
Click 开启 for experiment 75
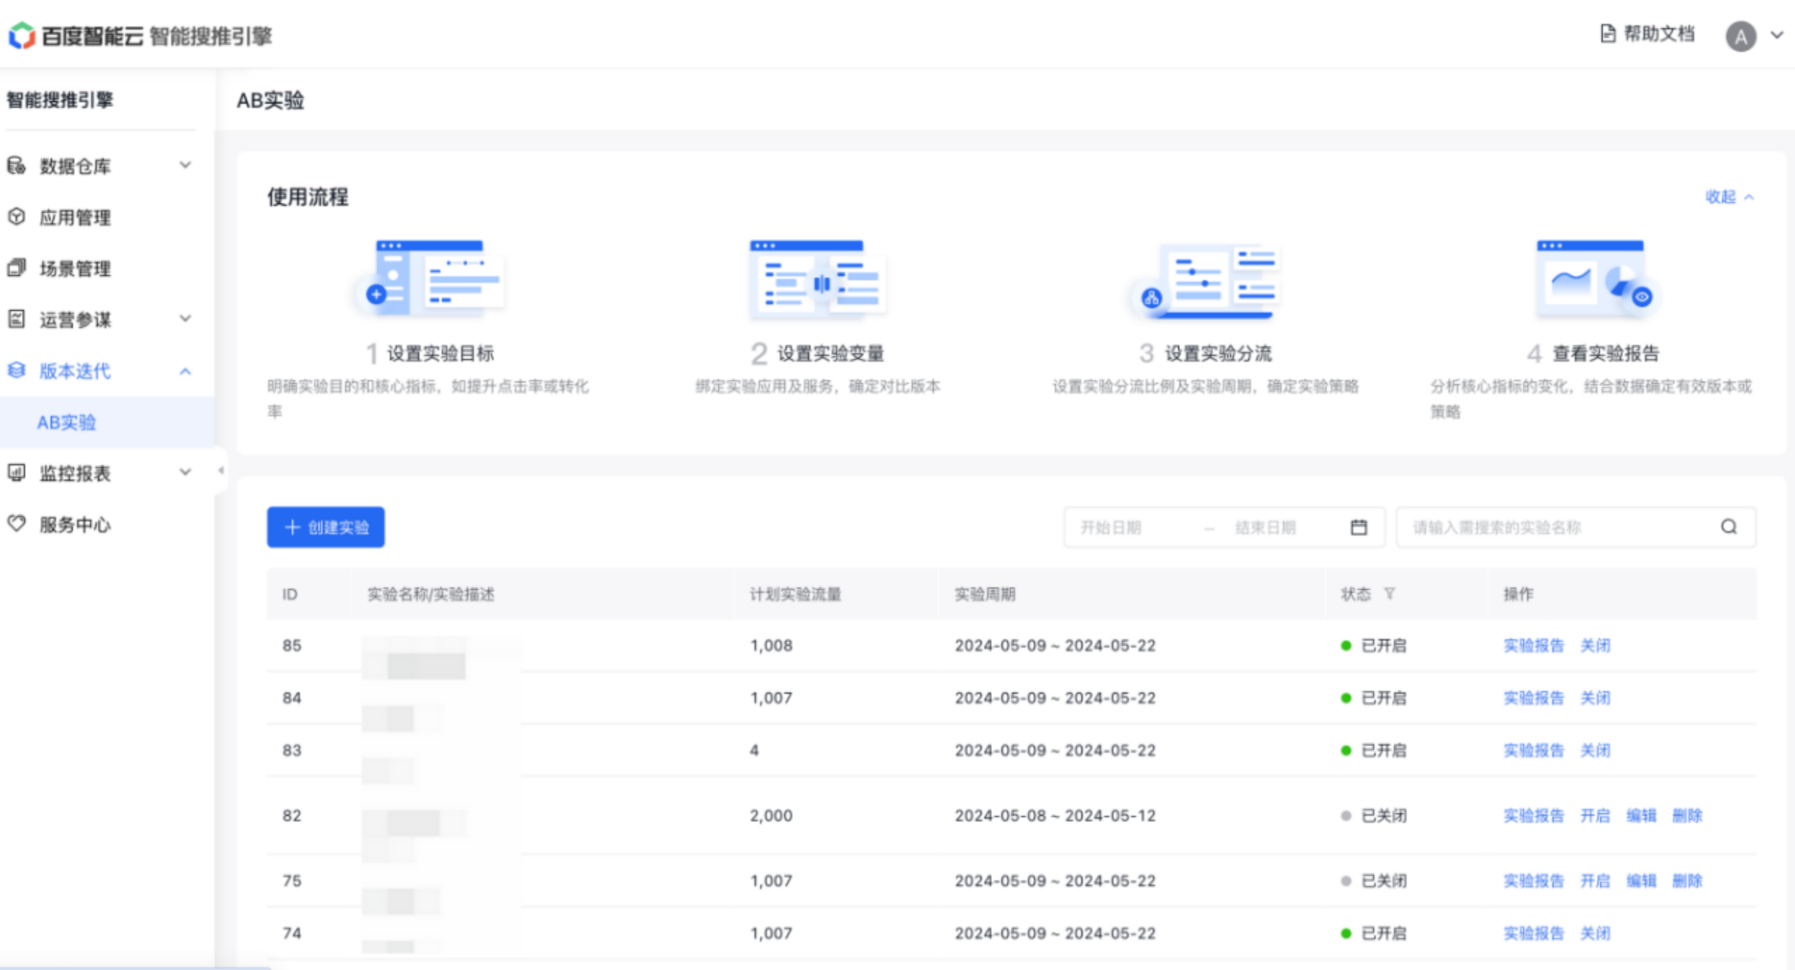[1595, 881]
